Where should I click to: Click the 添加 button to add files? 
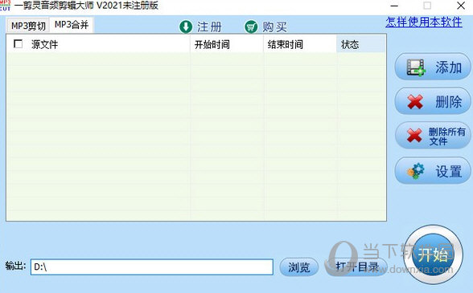click(x=433, y=67)
